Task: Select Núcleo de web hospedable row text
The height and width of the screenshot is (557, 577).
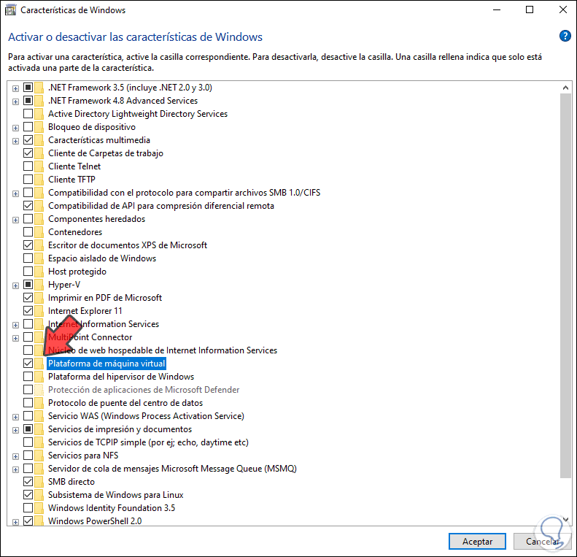Action: click(163, 350)
